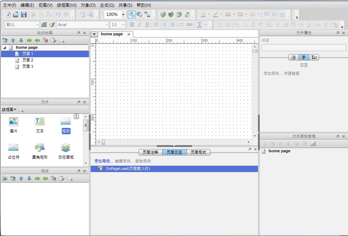
Task: Open the page tab list dropdown arrow
Action: click(x=94, y=34)
